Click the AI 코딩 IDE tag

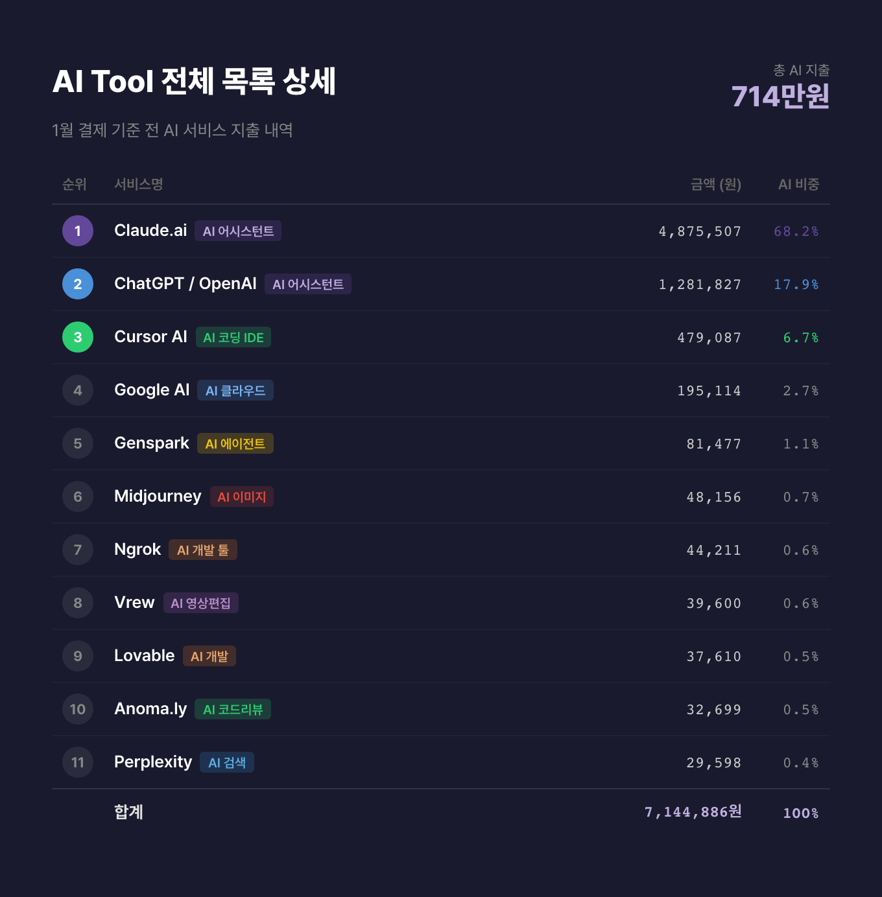[233, 338]
